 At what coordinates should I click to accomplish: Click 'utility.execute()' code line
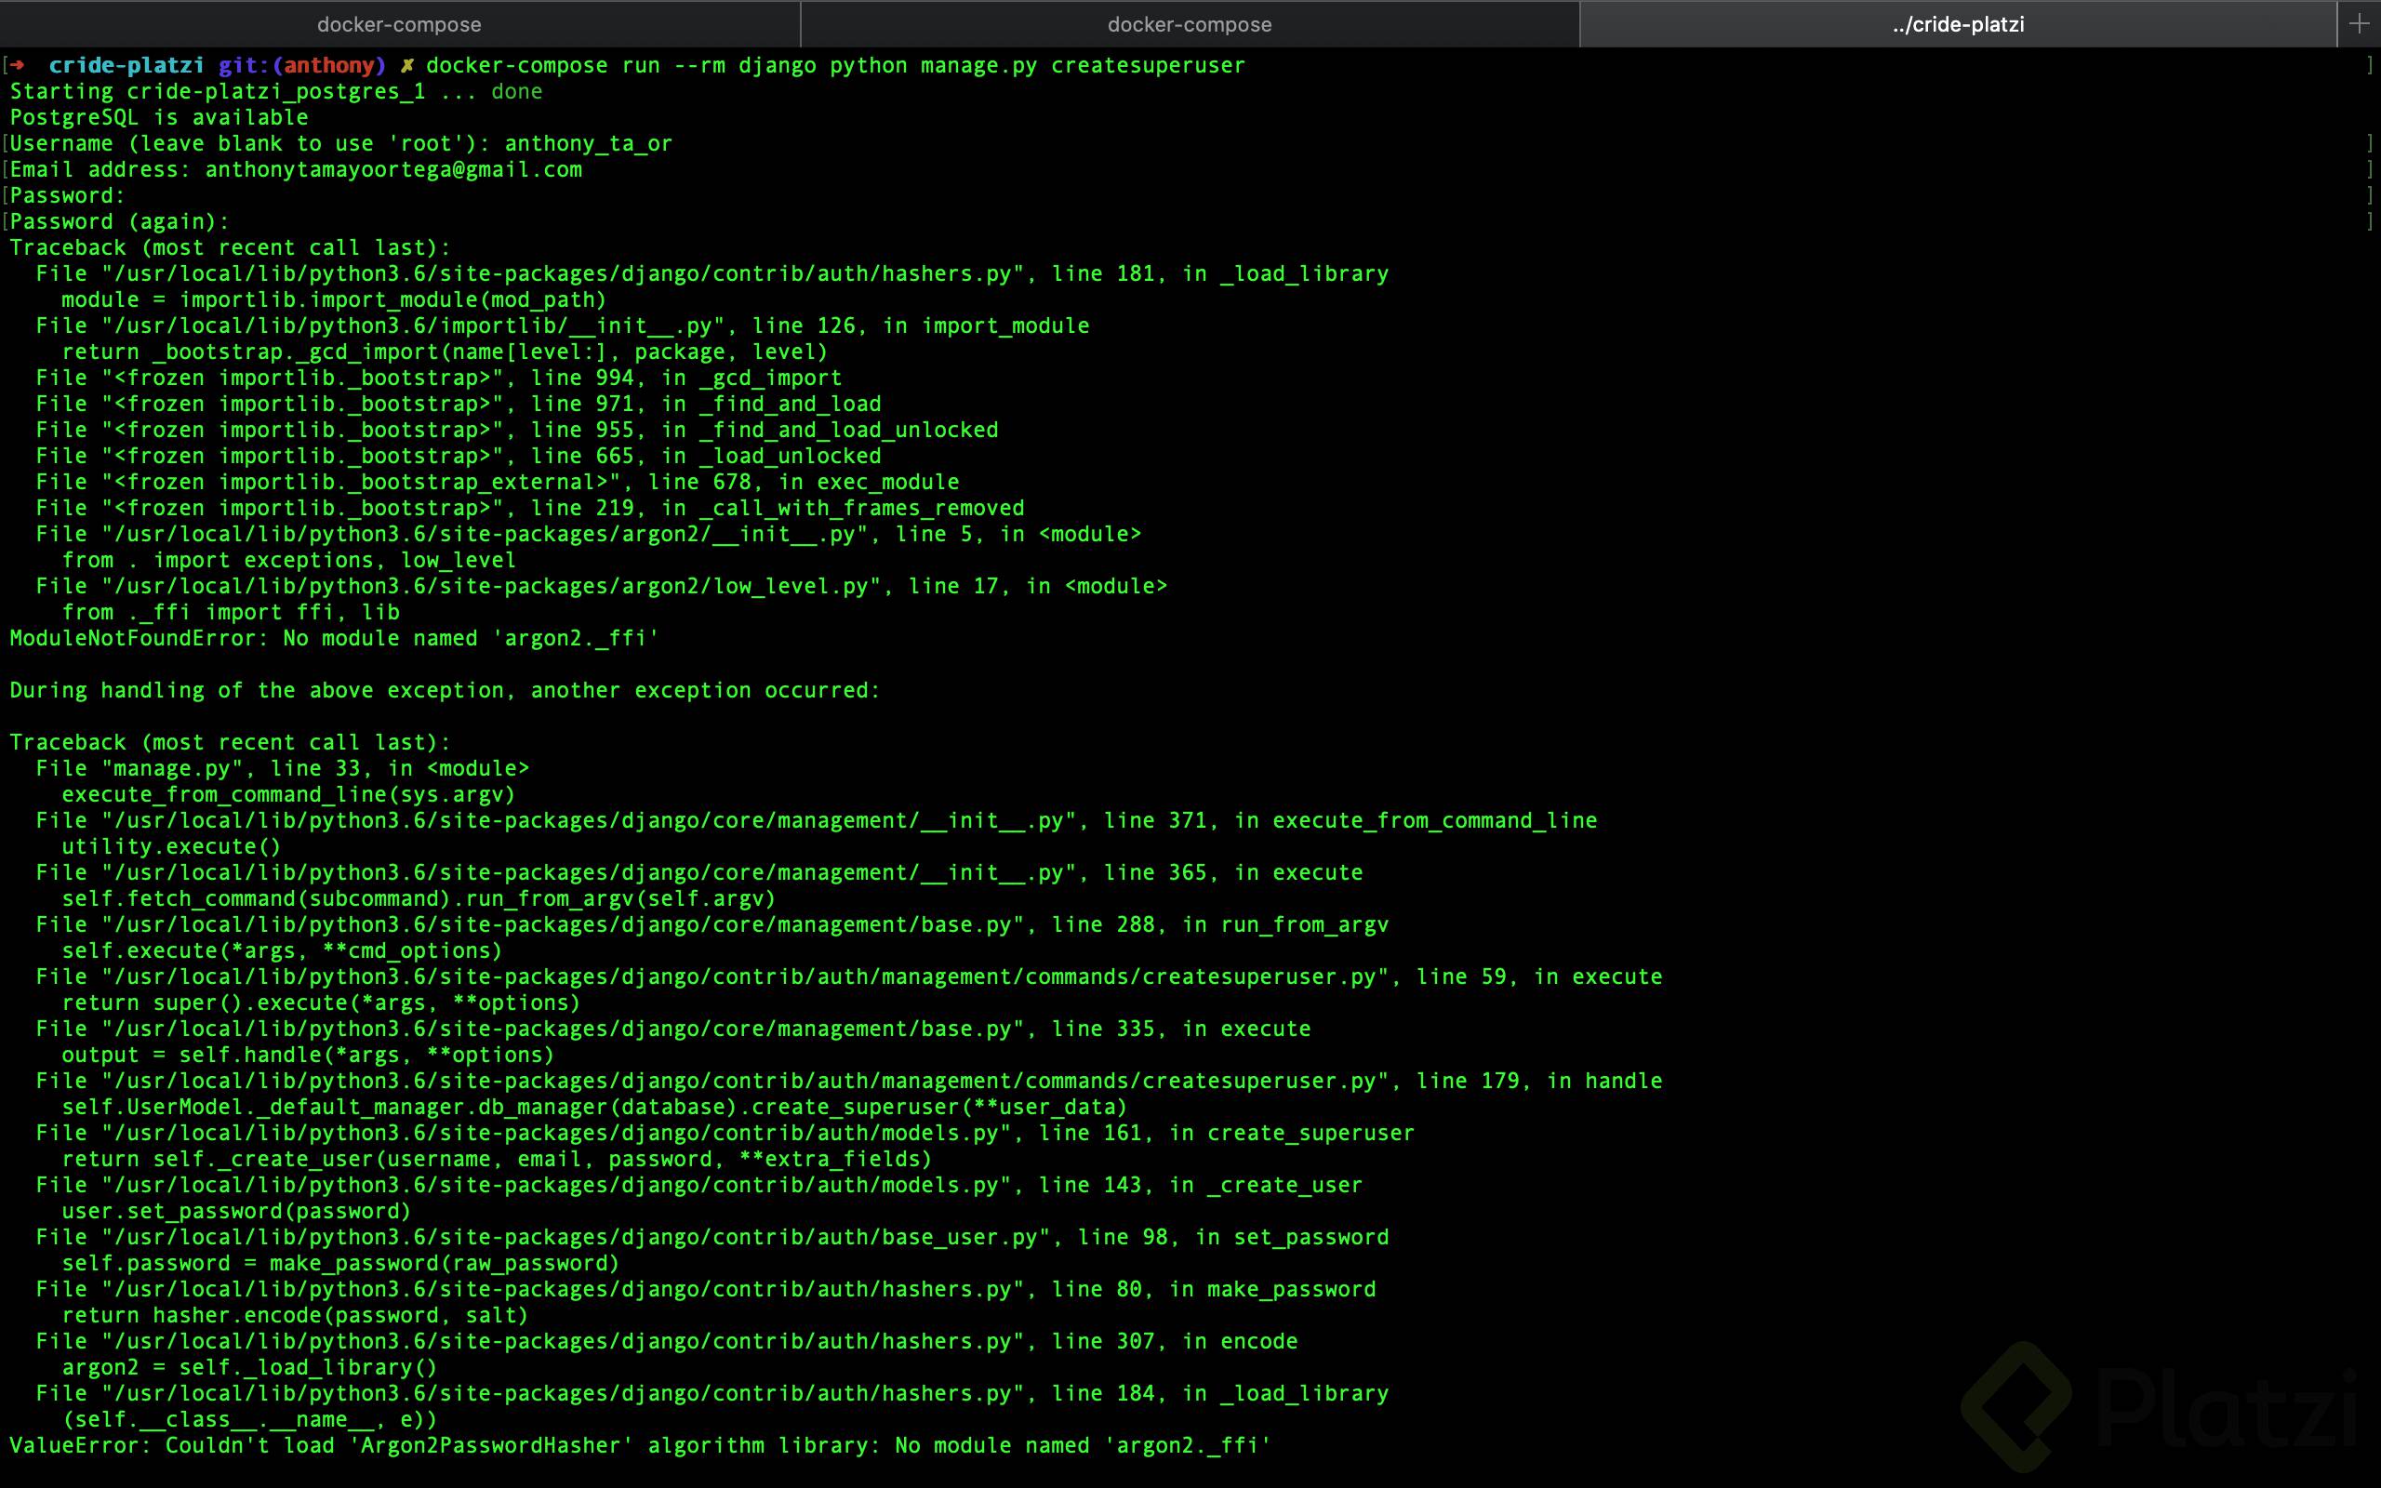point(171,847)
